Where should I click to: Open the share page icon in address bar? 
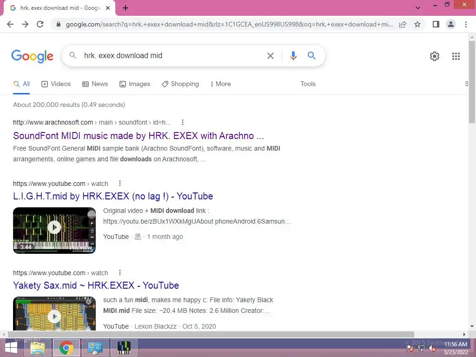click(x=403, y=25)
